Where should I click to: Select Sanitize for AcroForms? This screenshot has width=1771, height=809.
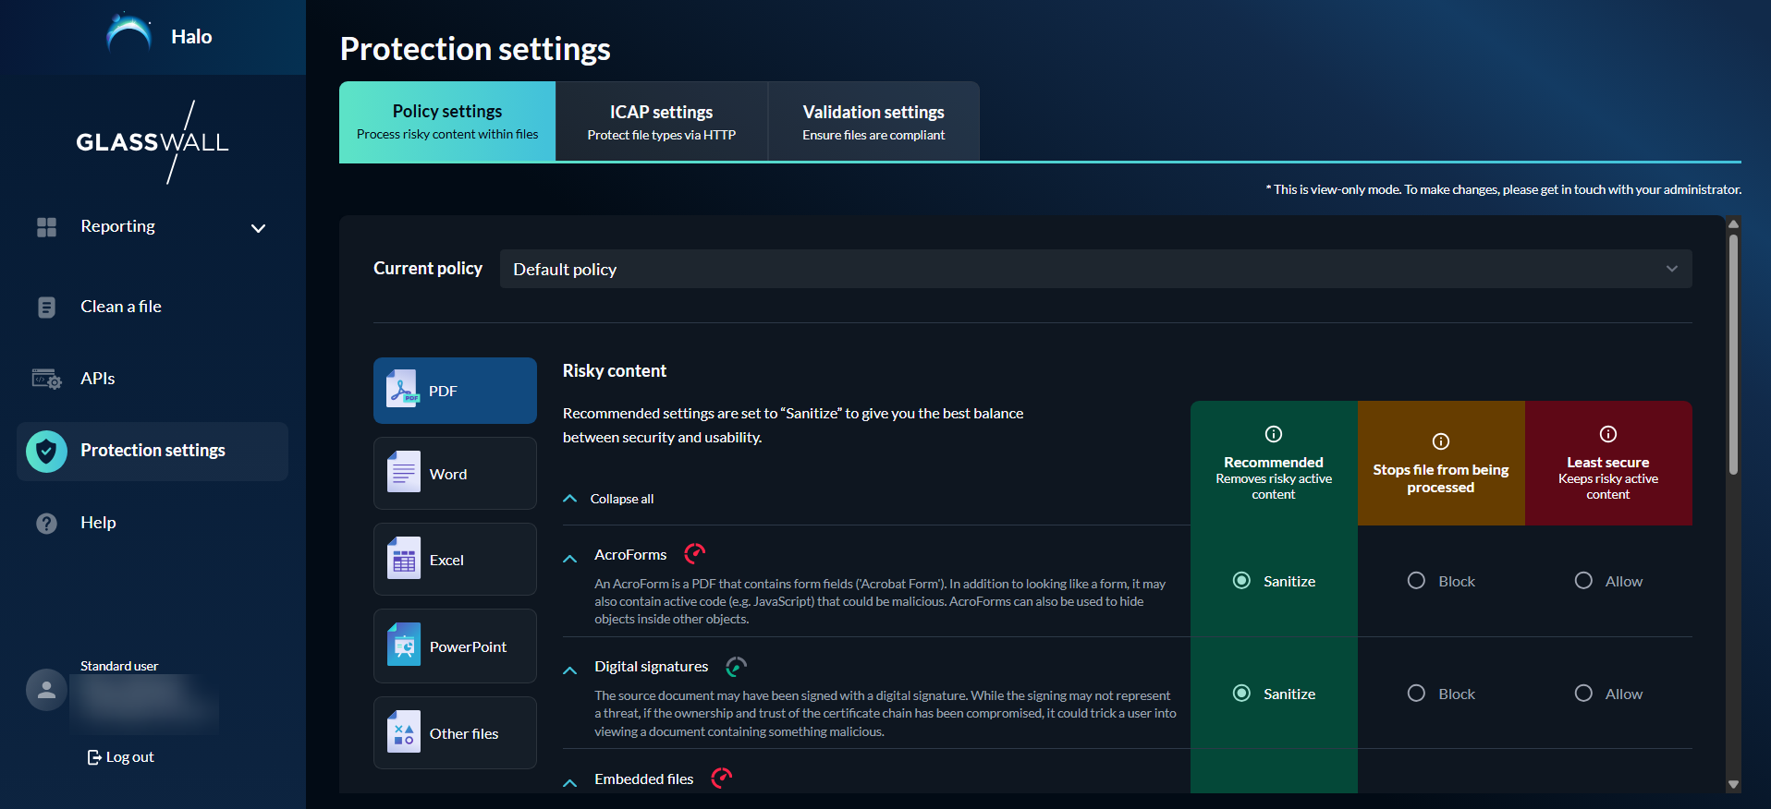tap(1242, 581)
